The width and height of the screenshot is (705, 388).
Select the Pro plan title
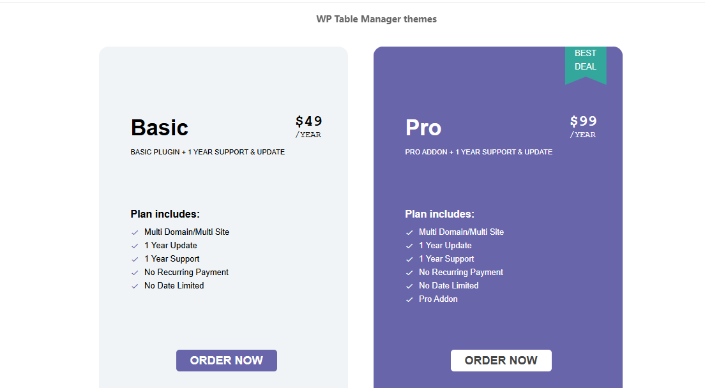(423, 128)
